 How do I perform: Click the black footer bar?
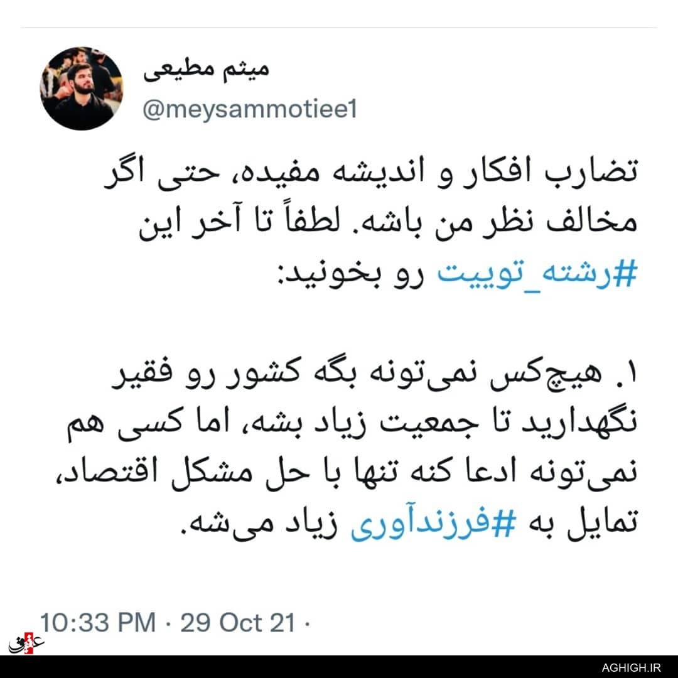(339, 666)
